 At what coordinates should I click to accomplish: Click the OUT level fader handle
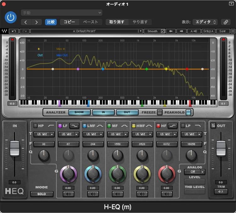coord(221,148)
